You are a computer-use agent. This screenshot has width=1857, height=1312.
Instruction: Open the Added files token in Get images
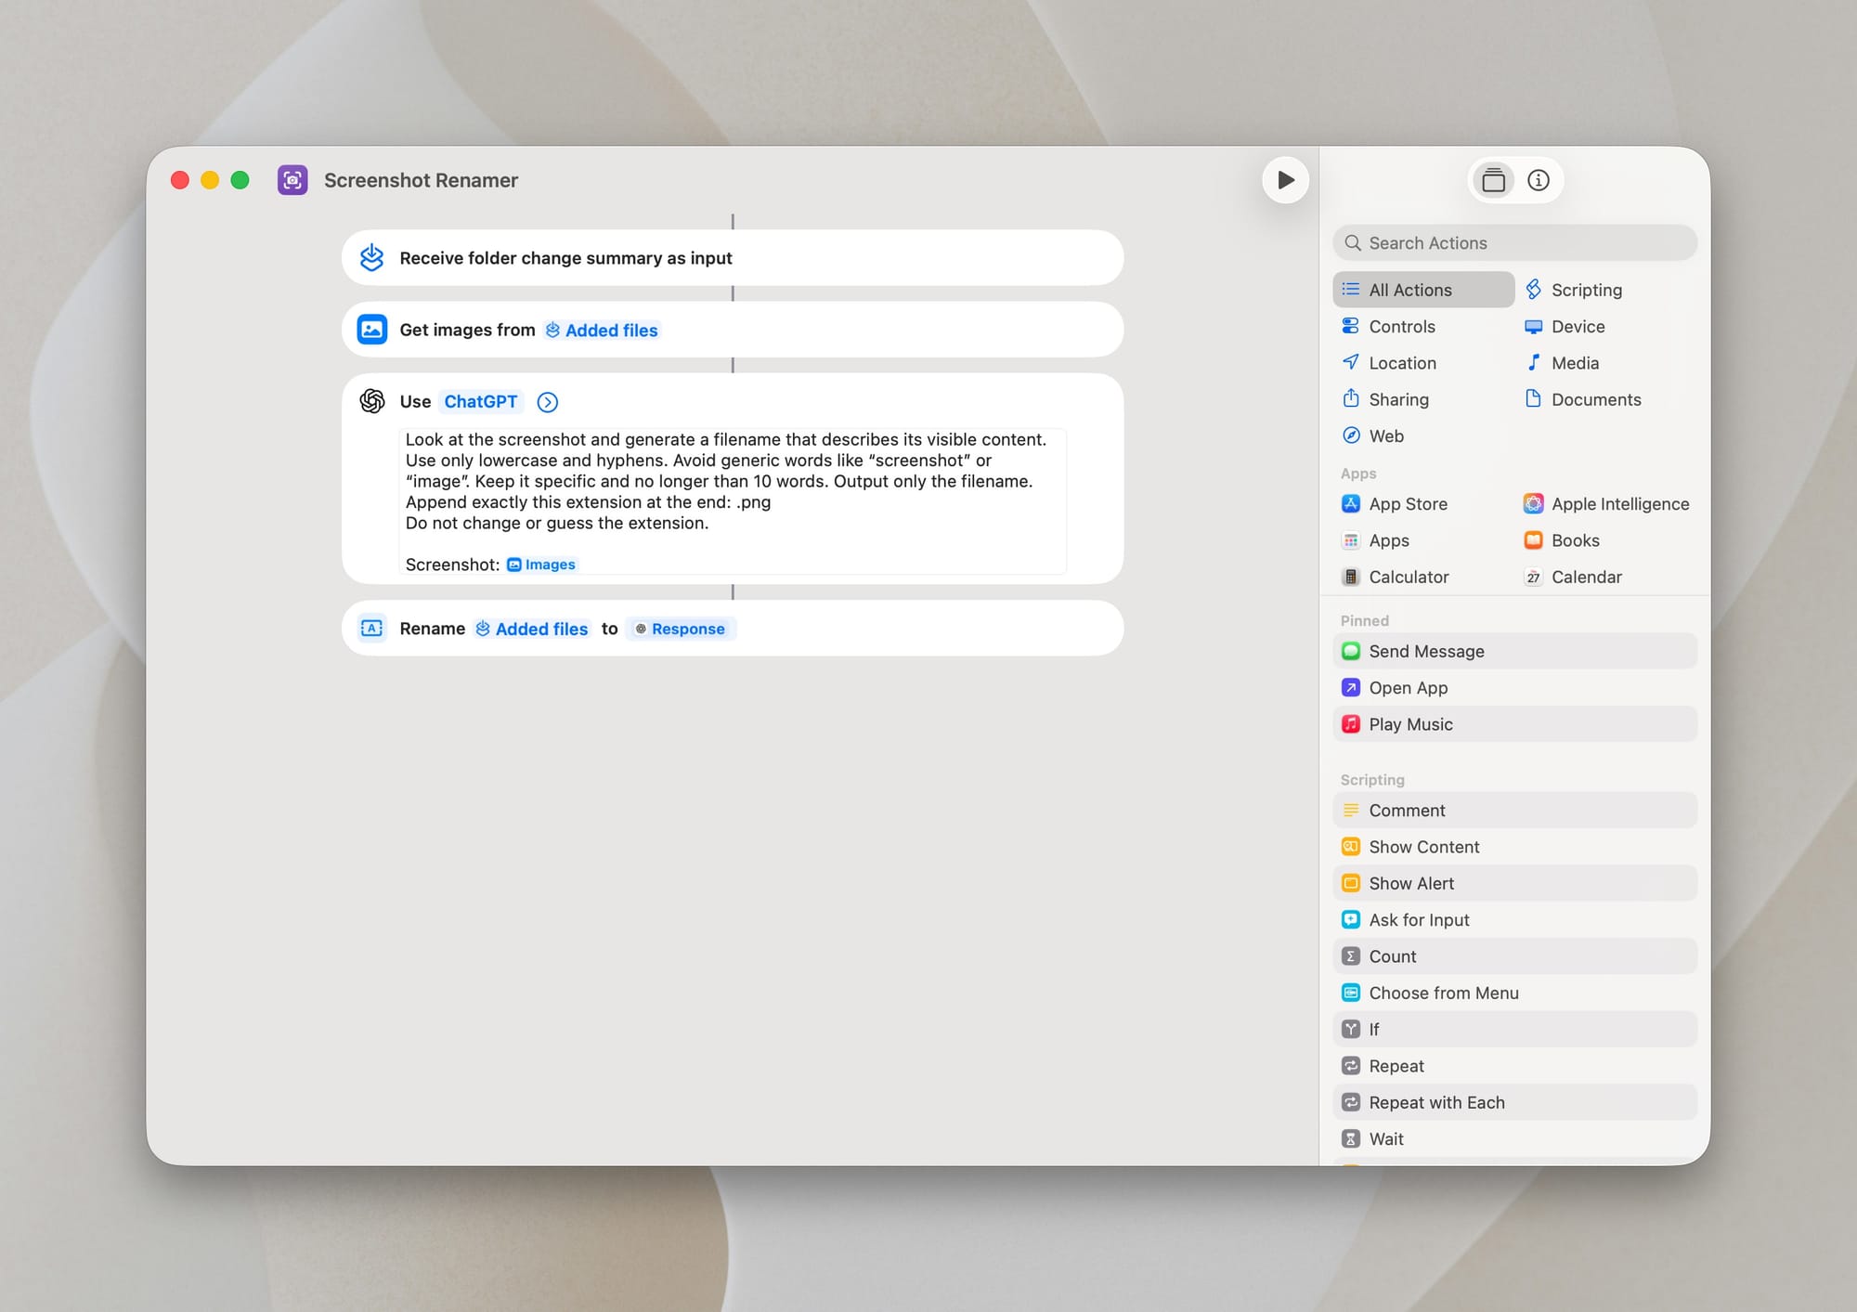pos(602,330)
